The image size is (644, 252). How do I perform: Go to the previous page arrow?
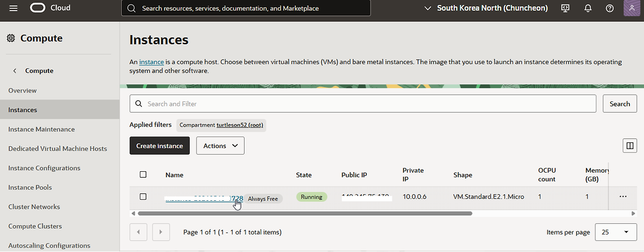point(138,232)
